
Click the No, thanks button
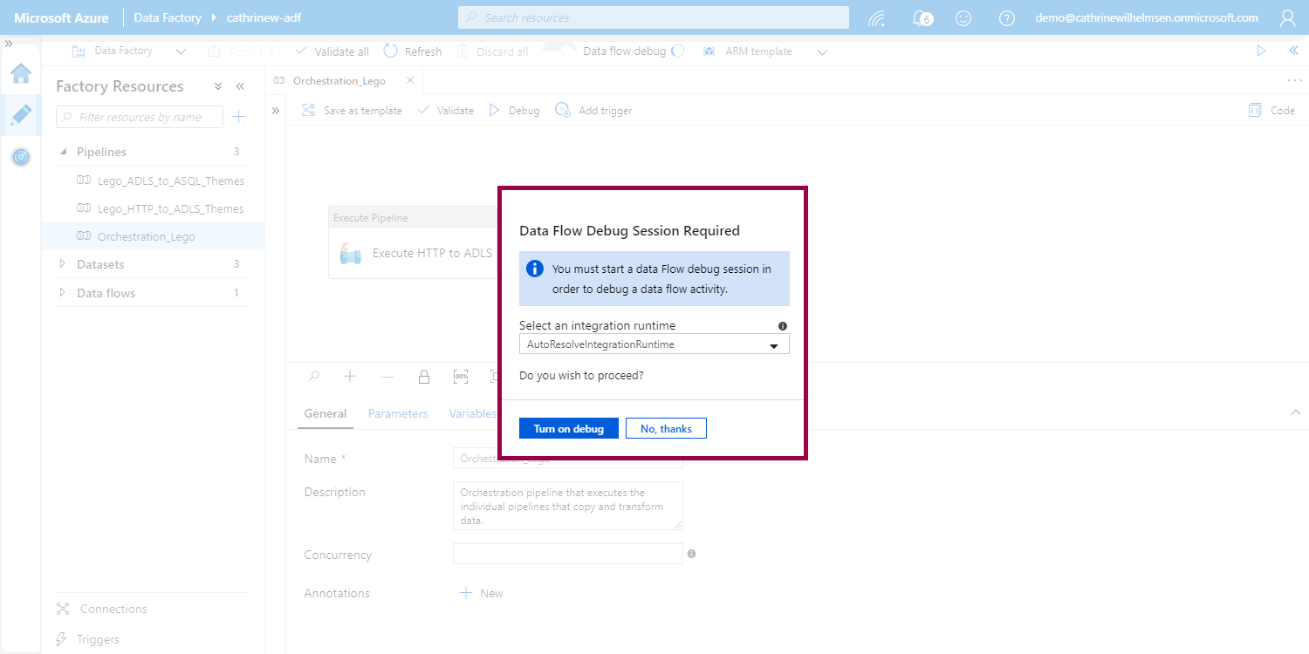666,428
